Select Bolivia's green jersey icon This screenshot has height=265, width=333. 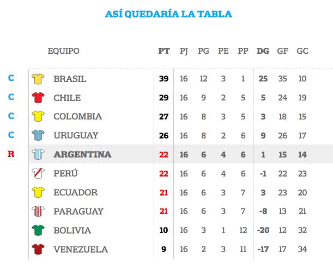38,230
